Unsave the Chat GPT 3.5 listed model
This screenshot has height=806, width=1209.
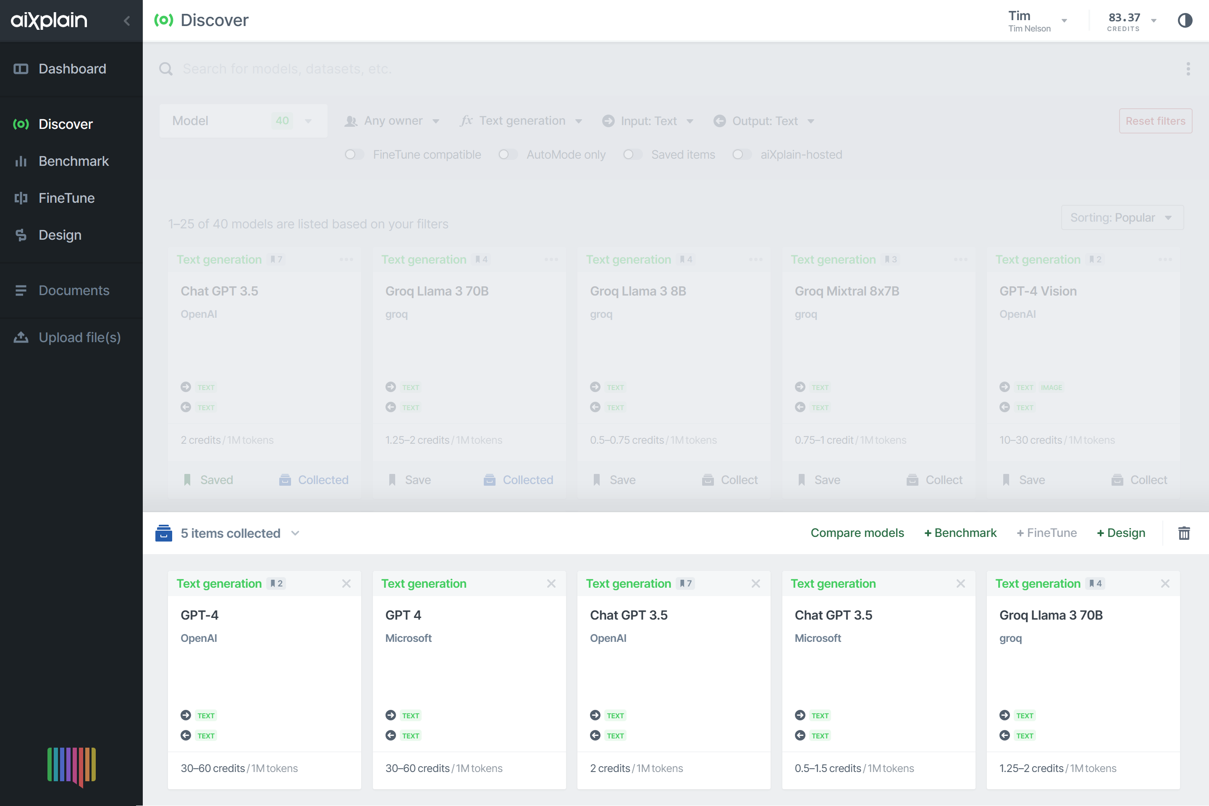208,479
